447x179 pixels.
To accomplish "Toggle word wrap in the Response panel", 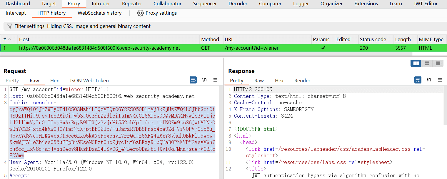I will (x=418, y=80).
